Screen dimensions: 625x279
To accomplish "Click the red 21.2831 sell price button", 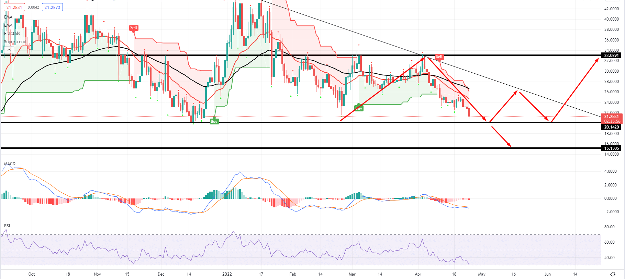I will click(x=14, y=7).
